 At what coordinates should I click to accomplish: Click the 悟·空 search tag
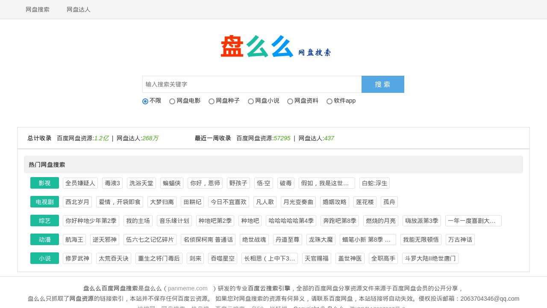(264, 183)
